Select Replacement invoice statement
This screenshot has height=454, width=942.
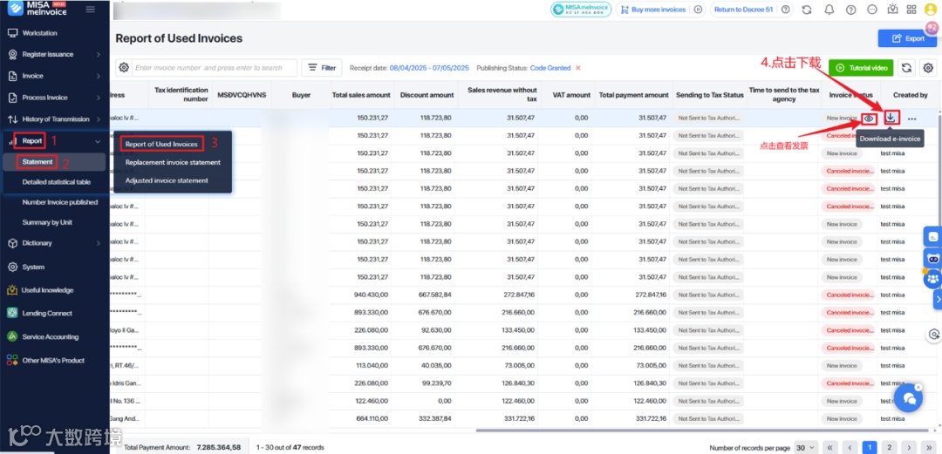point(173,162)
